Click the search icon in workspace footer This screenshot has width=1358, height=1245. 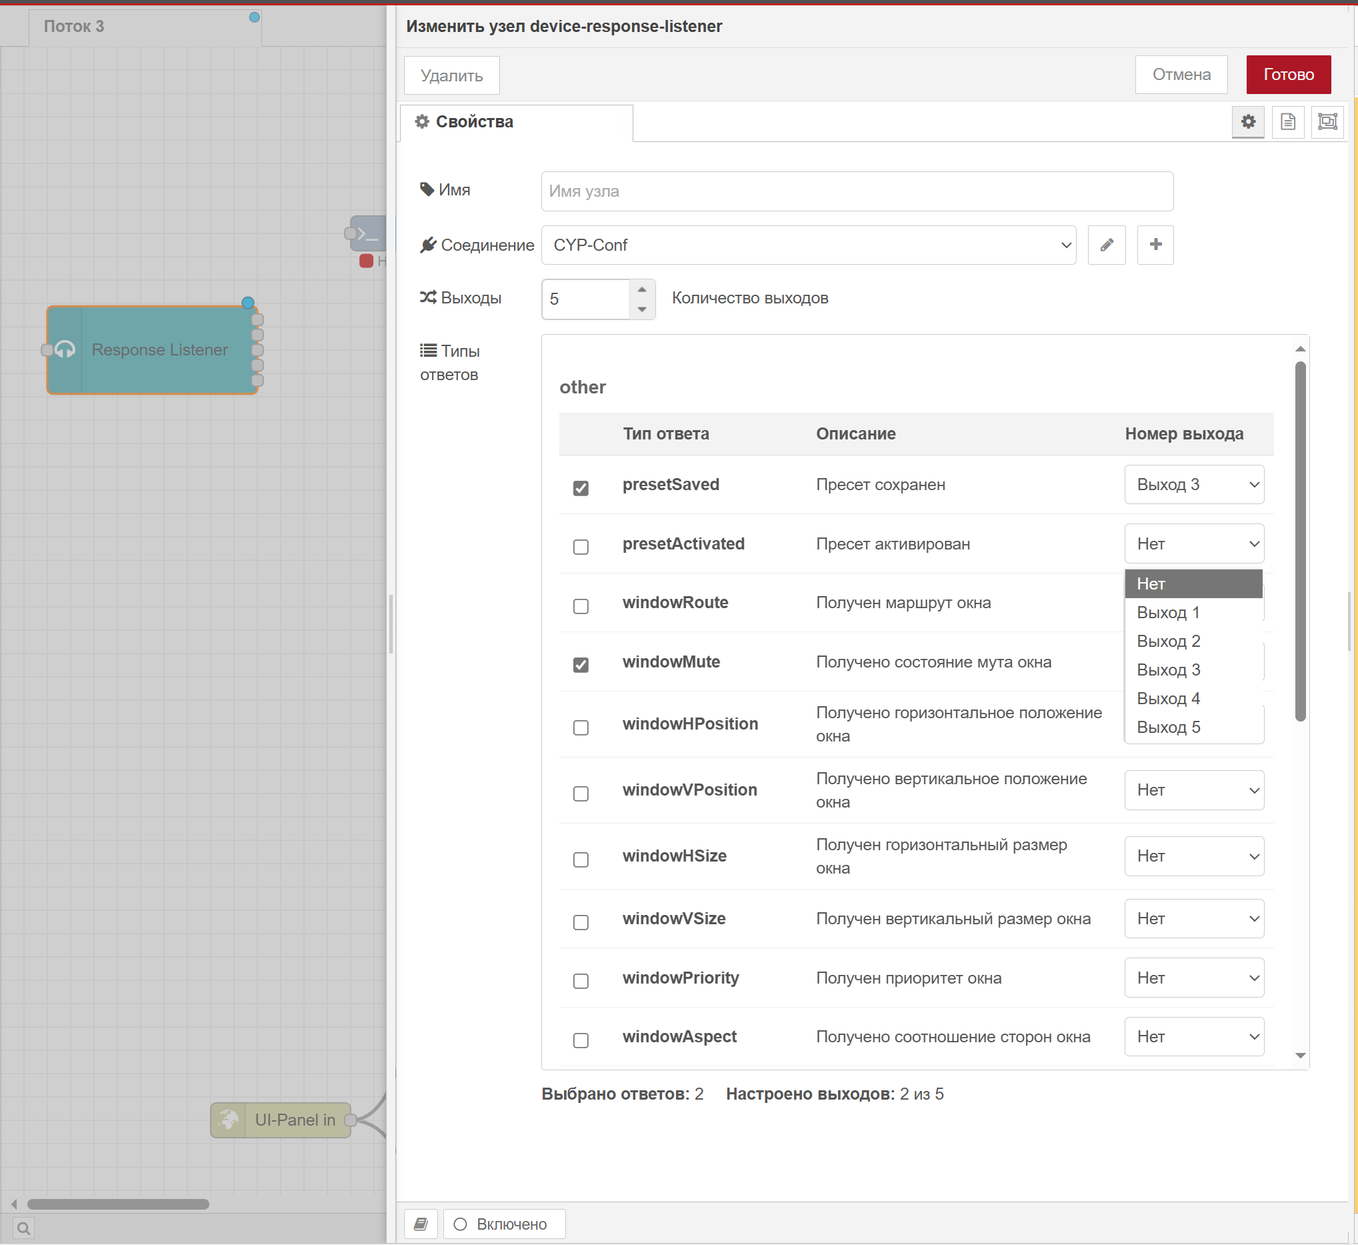click(23, 1228)
